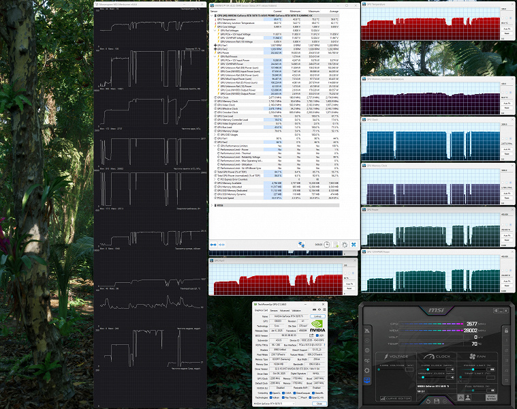Image resolution: width=517 pixels, height=409 pixels.
Task: Toggle the GPU-Z PhysX checkbox
Action: pos(299,397)
